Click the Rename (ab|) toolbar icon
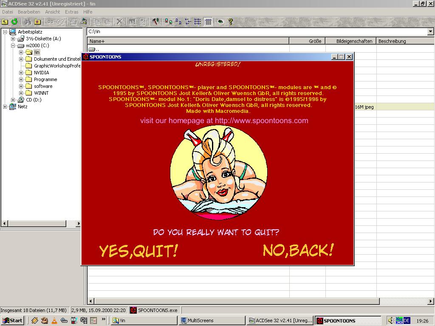 [133, 22]
